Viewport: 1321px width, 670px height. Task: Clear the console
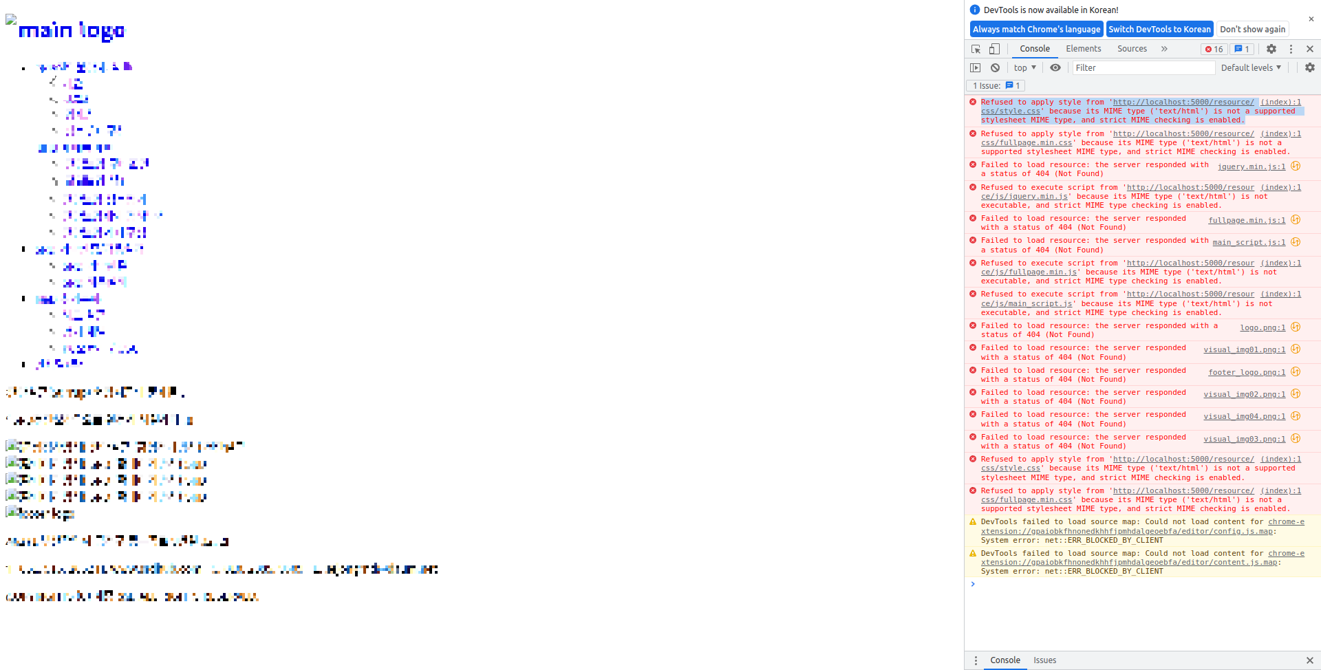pos(995,67)
